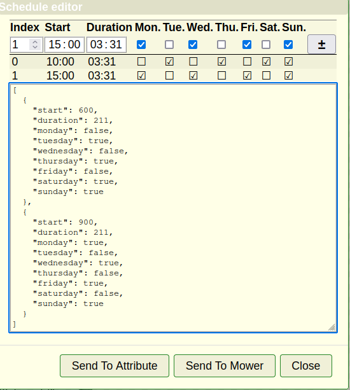
Task: Click the Index number input field
Action: click(x=20, y=45)
